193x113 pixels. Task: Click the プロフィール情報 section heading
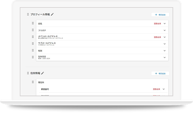coord(40,14)
